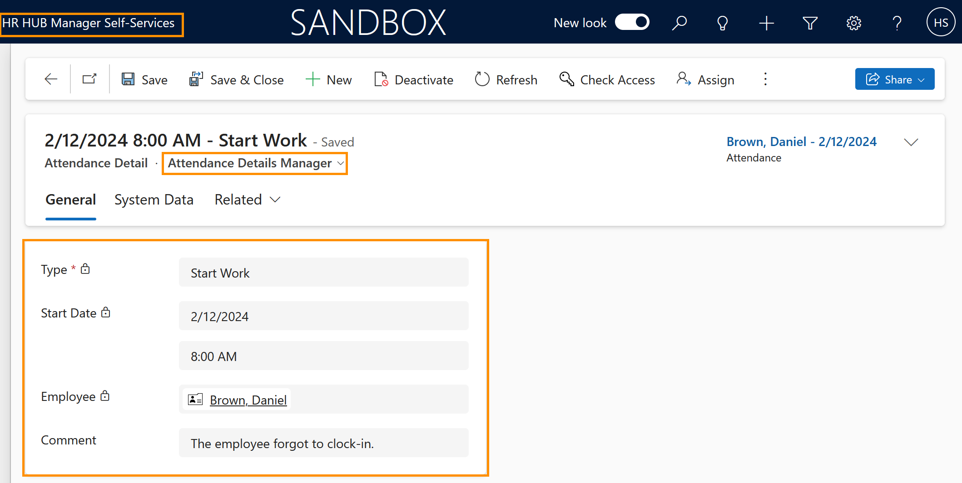Deactivate the attendance record

point(413,79)
